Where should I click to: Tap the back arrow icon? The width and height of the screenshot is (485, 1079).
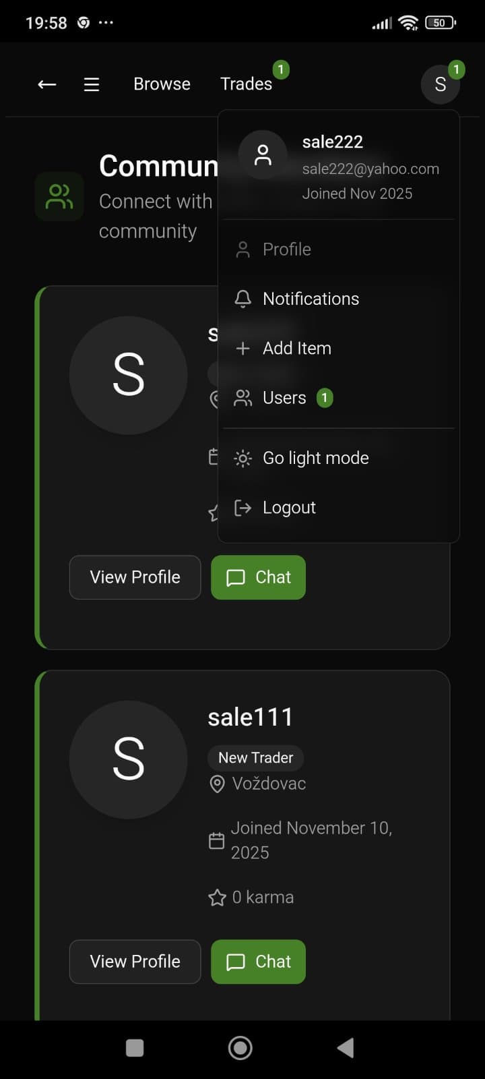(x=46, y=84)
